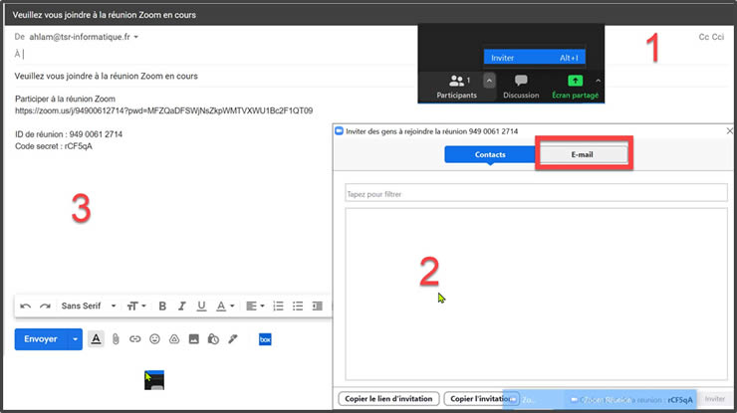The image size is (737, 413).
Task: Switch to the E-mail tab
Action: click(582, 154)
